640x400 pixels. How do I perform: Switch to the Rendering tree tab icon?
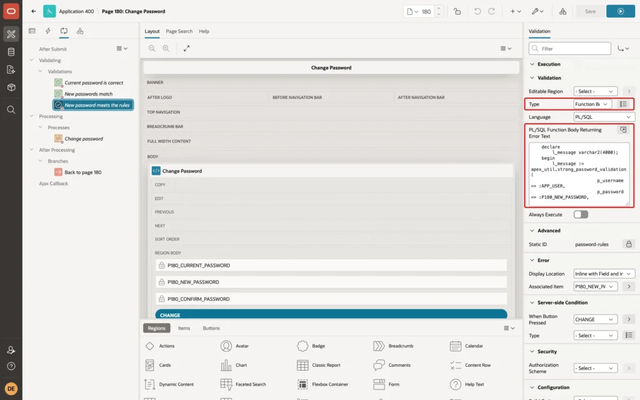coord(32,31)
